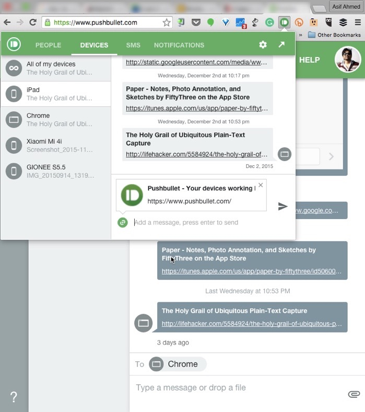Open itunes.apple.com link on the website
The width and height of the screenshot is (365, 412).
pos(252,271)
